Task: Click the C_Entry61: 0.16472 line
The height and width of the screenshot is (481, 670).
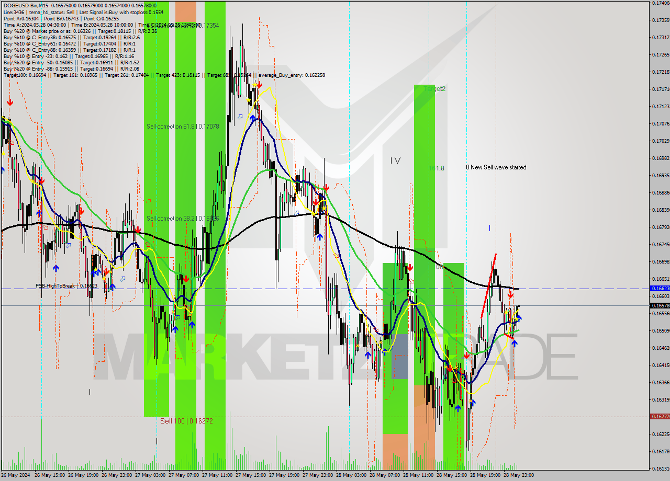Action: pos(69,43)
